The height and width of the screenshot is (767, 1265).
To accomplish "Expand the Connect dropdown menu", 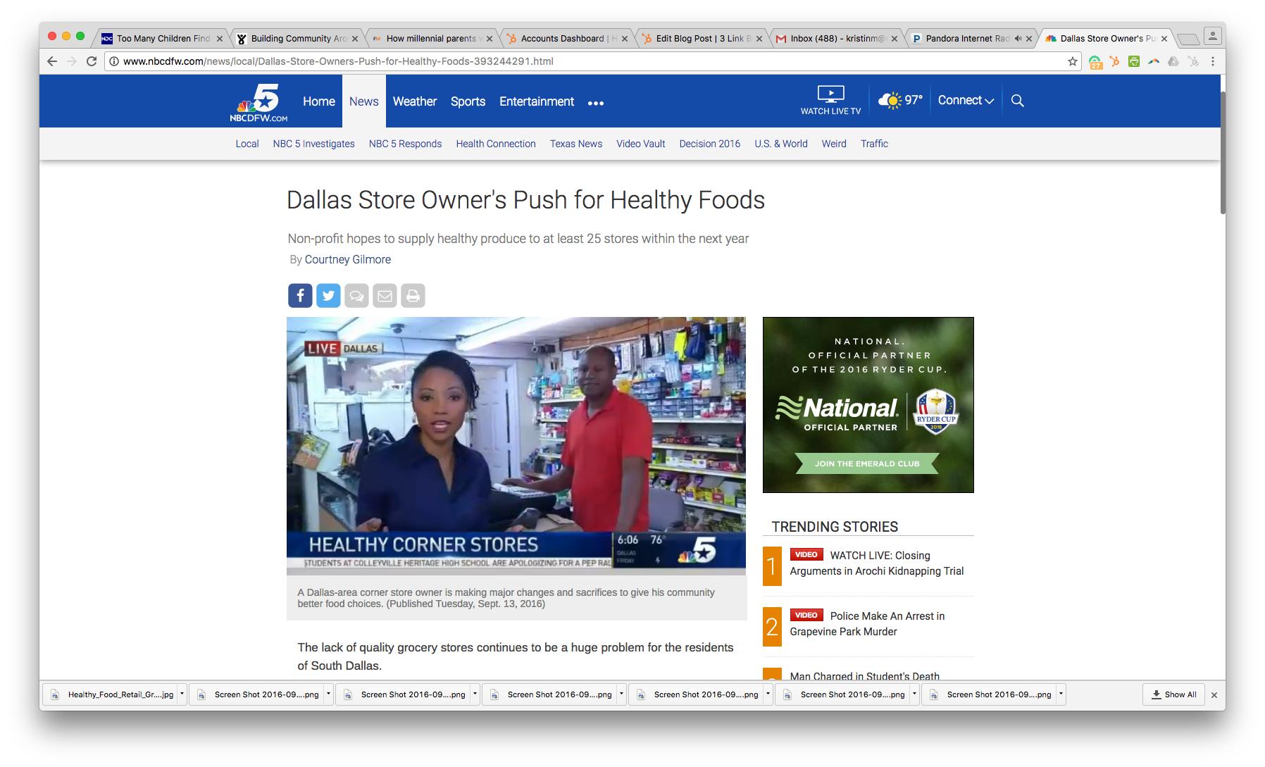I will point(966,101).
